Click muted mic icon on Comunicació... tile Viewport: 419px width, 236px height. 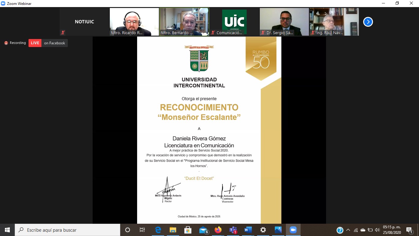click(213, 33)
